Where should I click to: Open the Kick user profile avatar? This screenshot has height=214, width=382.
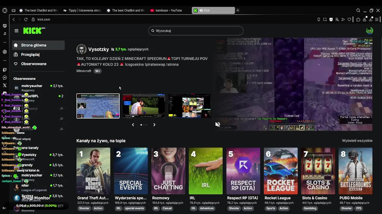pos(369,31)
